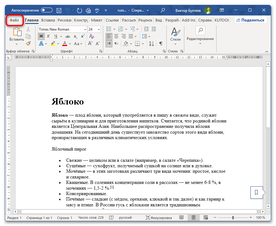Select the superscript icon
This screenshot has width=276, height=226.
[x=82, y=36]
